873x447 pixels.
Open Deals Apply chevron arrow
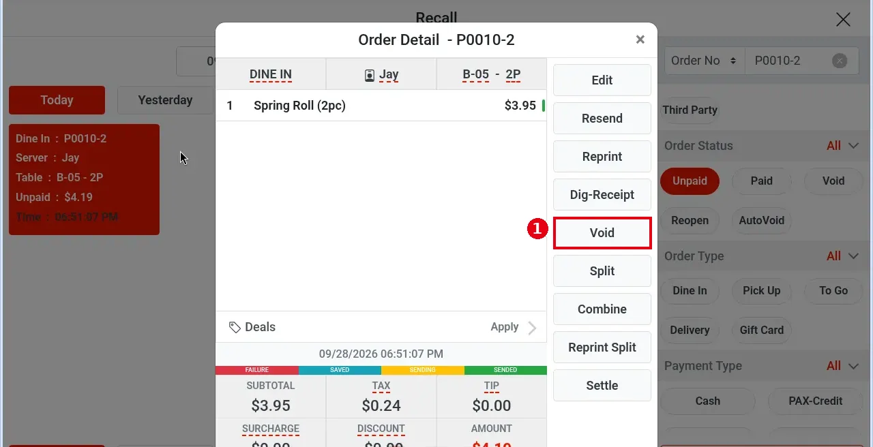(x=532, y=328)
